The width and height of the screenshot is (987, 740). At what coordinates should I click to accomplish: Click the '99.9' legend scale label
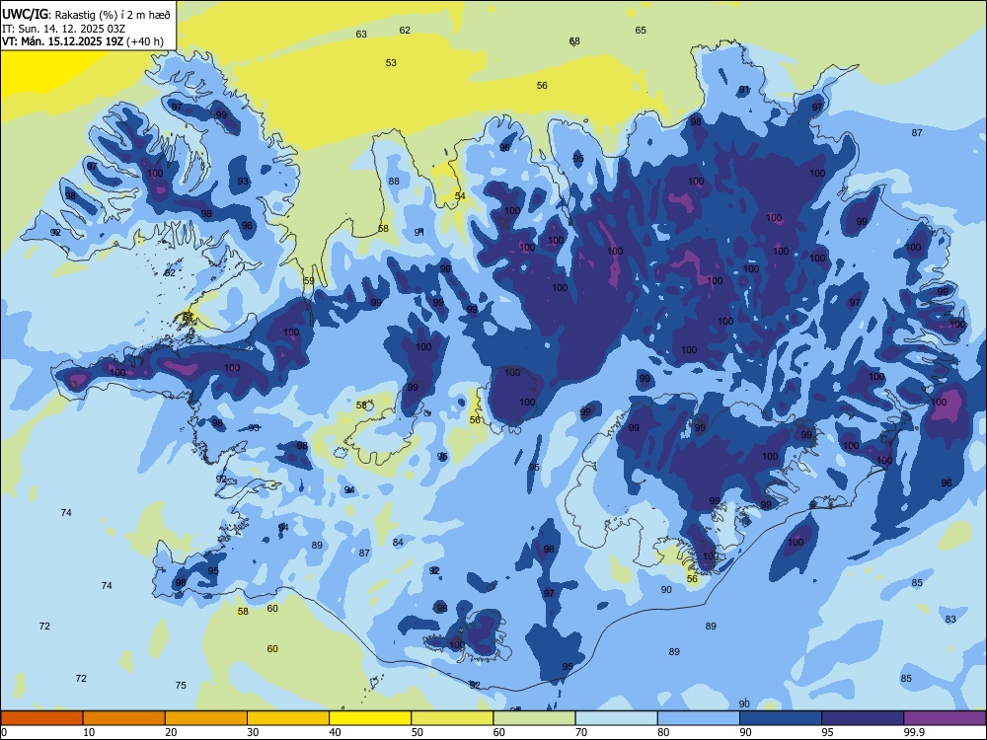913,732
